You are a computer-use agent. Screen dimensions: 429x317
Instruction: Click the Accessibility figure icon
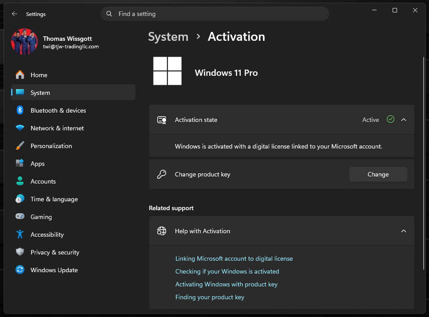pyautogui.click(x=20, y=234)
